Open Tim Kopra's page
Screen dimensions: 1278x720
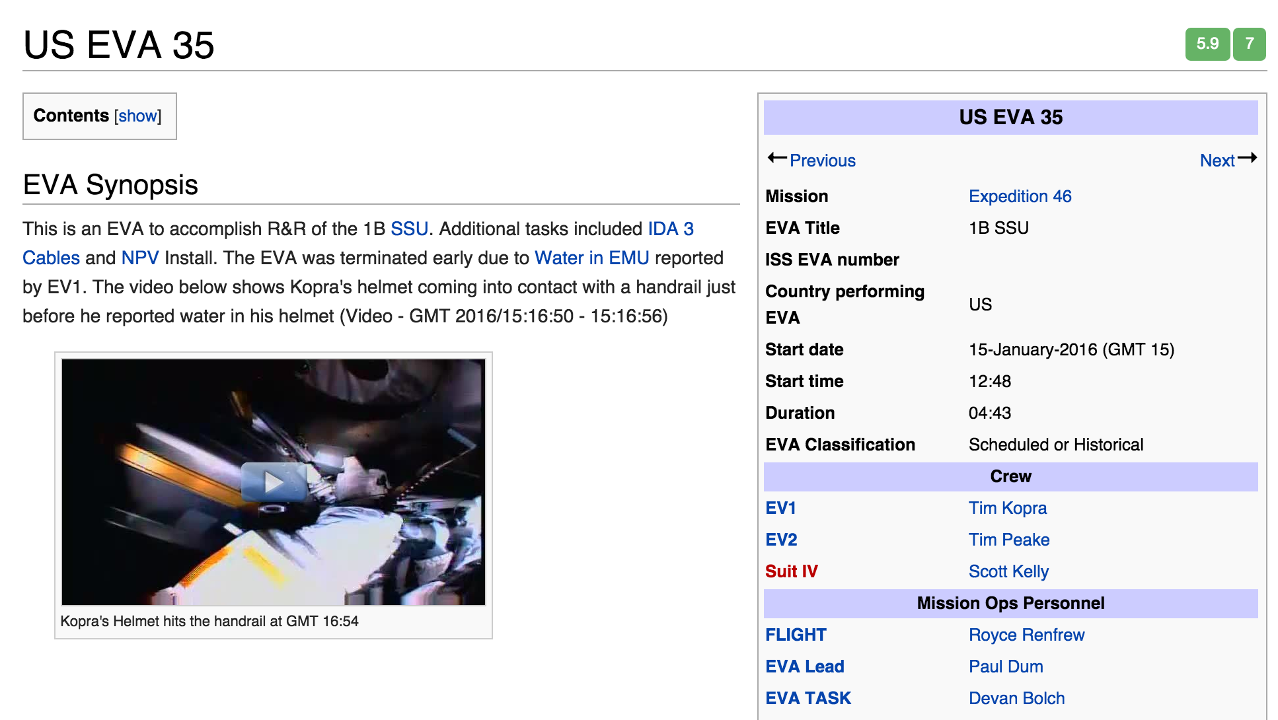point(1008,508)
